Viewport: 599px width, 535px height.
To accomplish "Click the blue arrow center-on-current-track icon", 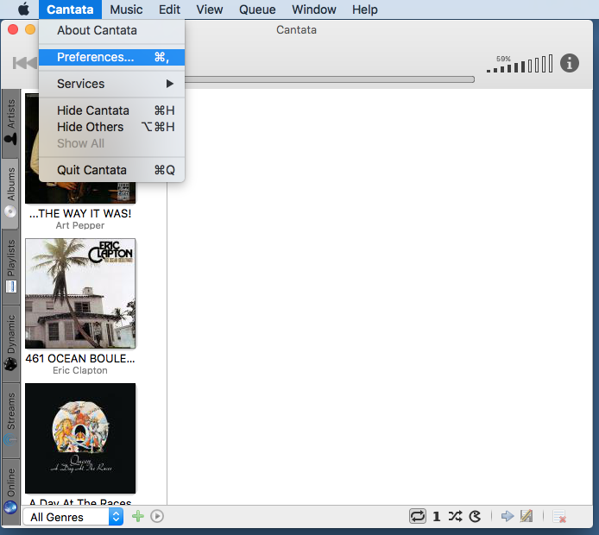I will (x=508, y=516).
